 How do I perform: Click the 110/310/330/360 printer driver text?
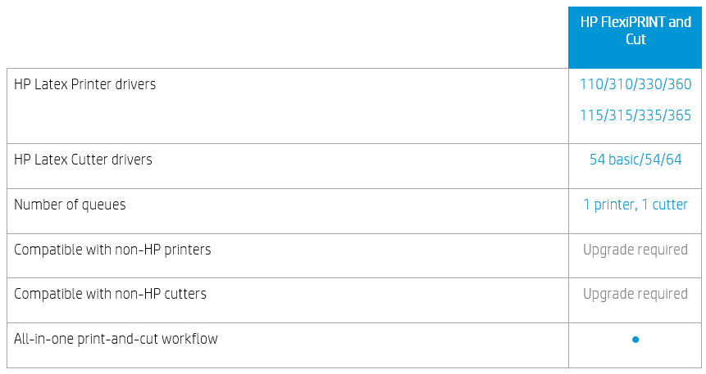pyautogui.click(x=635, y=84)
